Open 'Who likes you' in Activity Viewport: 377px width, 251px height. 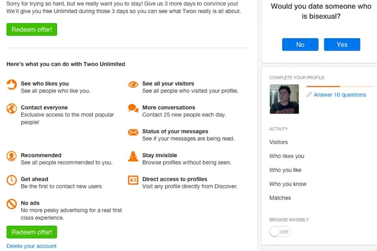pos(287,156)
